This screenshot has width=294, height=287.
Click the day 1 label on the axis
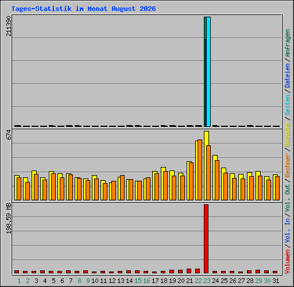coord(19,281)
